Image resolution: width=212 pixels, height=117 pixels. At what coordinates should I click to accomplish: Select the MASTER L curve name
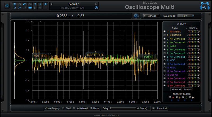pos(175,32)
